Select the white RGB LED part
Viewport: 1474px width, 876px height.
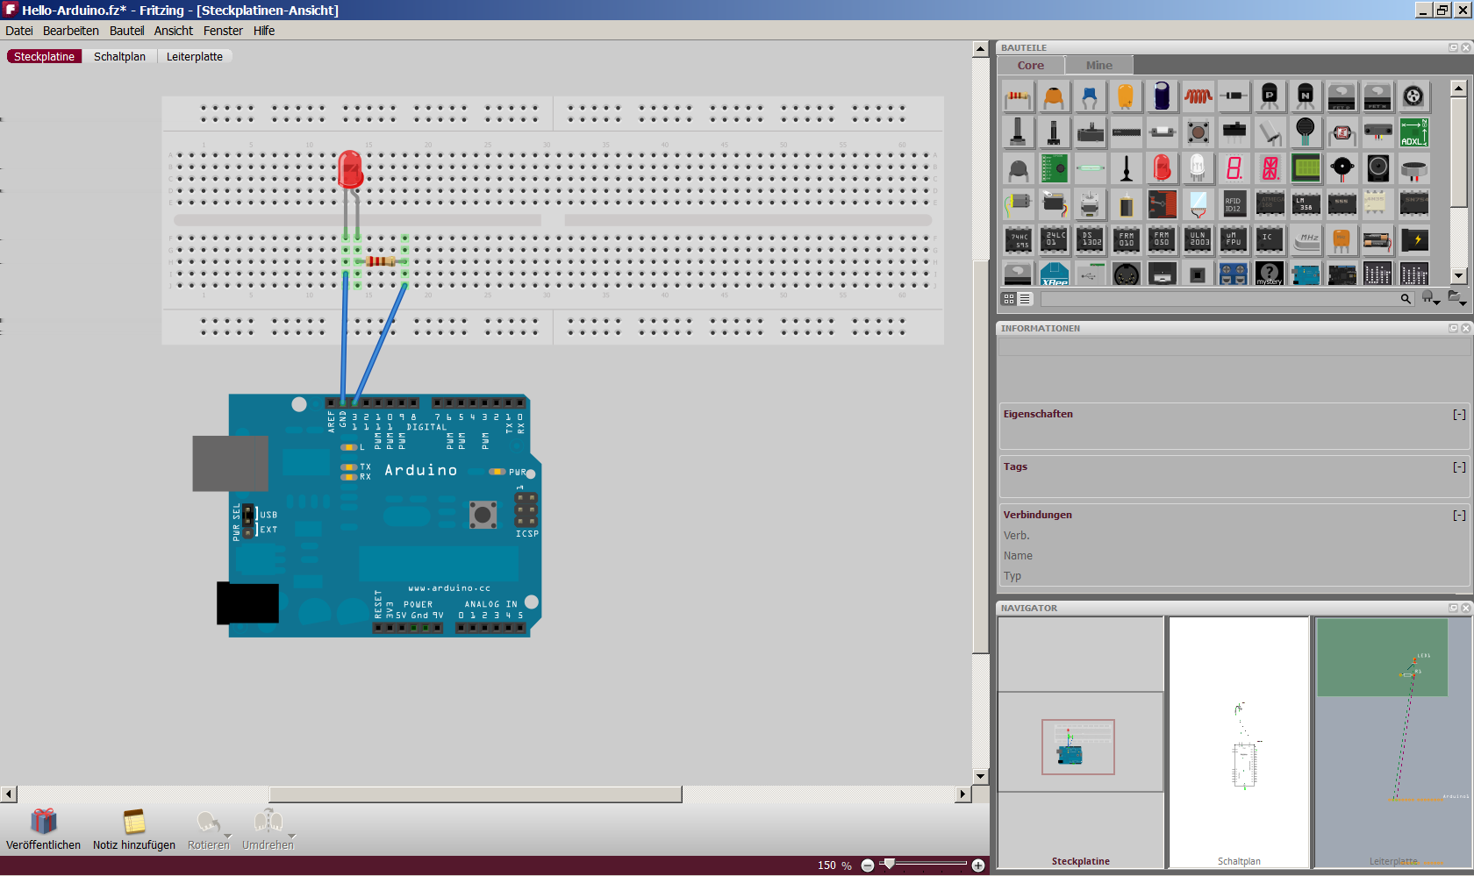pos(1198,168)
